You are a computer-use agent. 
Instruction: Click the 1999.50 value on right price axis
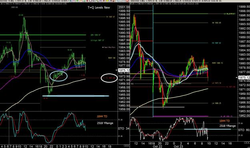click(x=244, y=6)
